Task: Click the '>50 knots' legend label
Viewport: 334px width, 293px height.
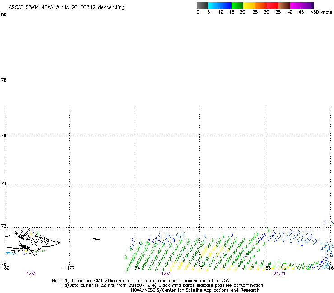Action: click(321, 12)
